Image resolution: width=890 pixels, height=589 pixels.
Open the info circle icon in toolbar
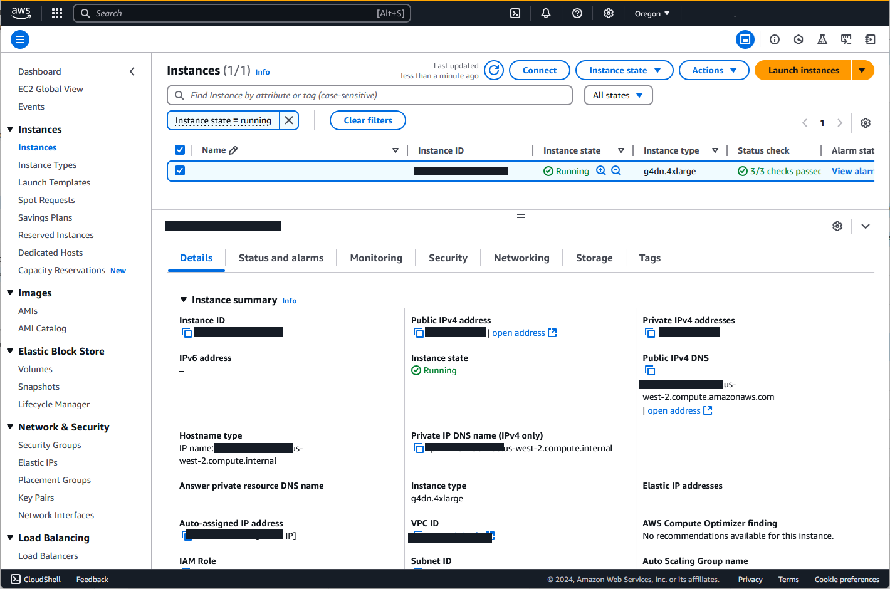[x=775, y=39]
